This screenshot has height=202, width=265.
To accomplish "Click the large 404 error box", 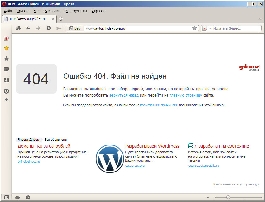I will coord(36,79).
